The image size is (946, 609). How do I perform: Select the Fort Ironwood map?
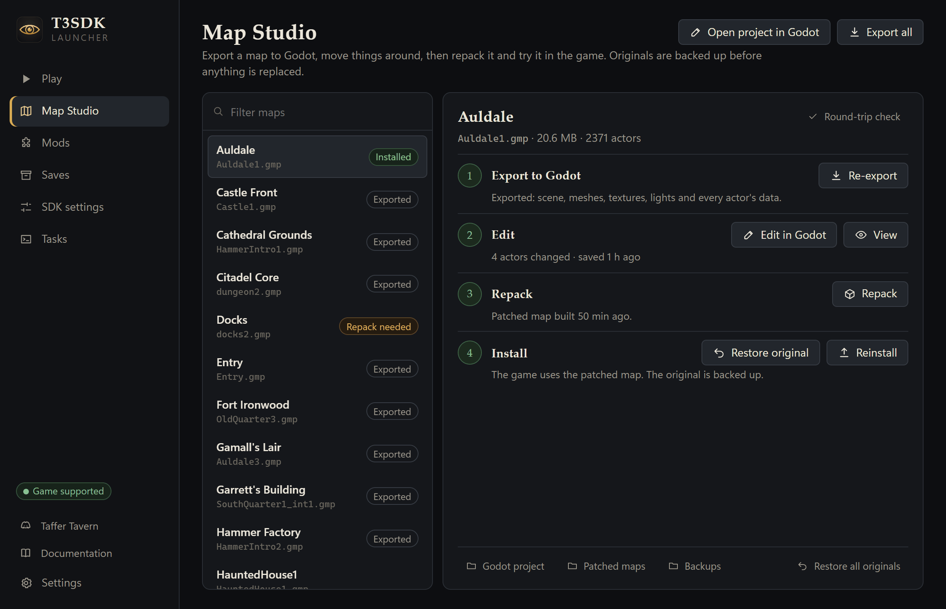tap(317, 411)
